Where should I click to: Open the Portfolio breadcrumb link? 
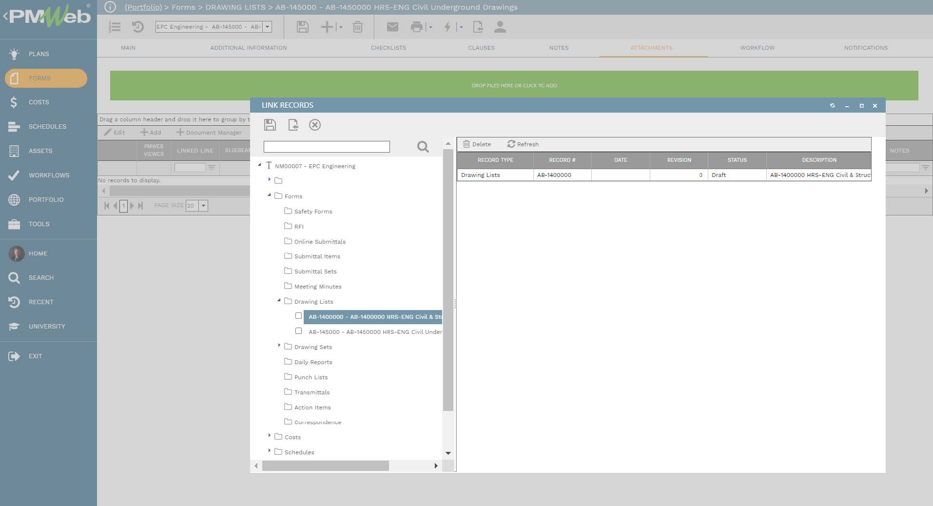click(143, 7)
